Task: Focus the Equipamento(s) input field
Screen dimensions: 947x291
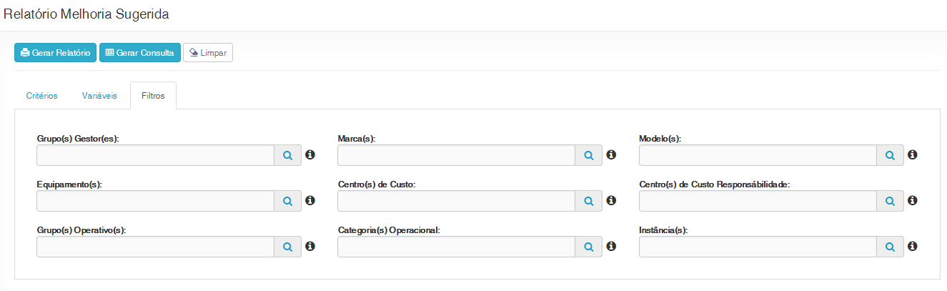Action: 155,202
